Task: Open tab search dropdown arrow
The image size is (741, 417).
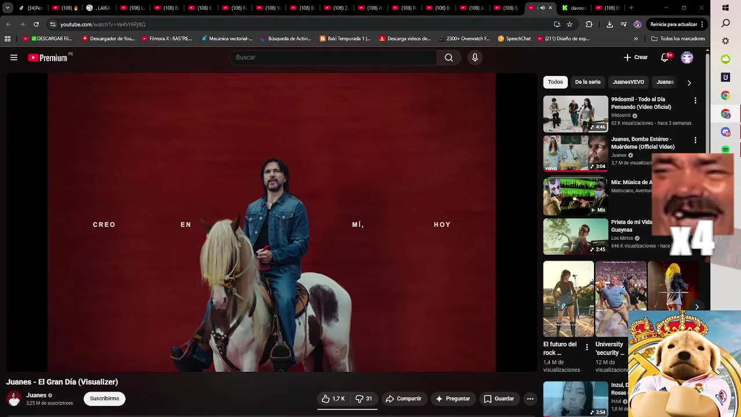Action: (8, 8)
